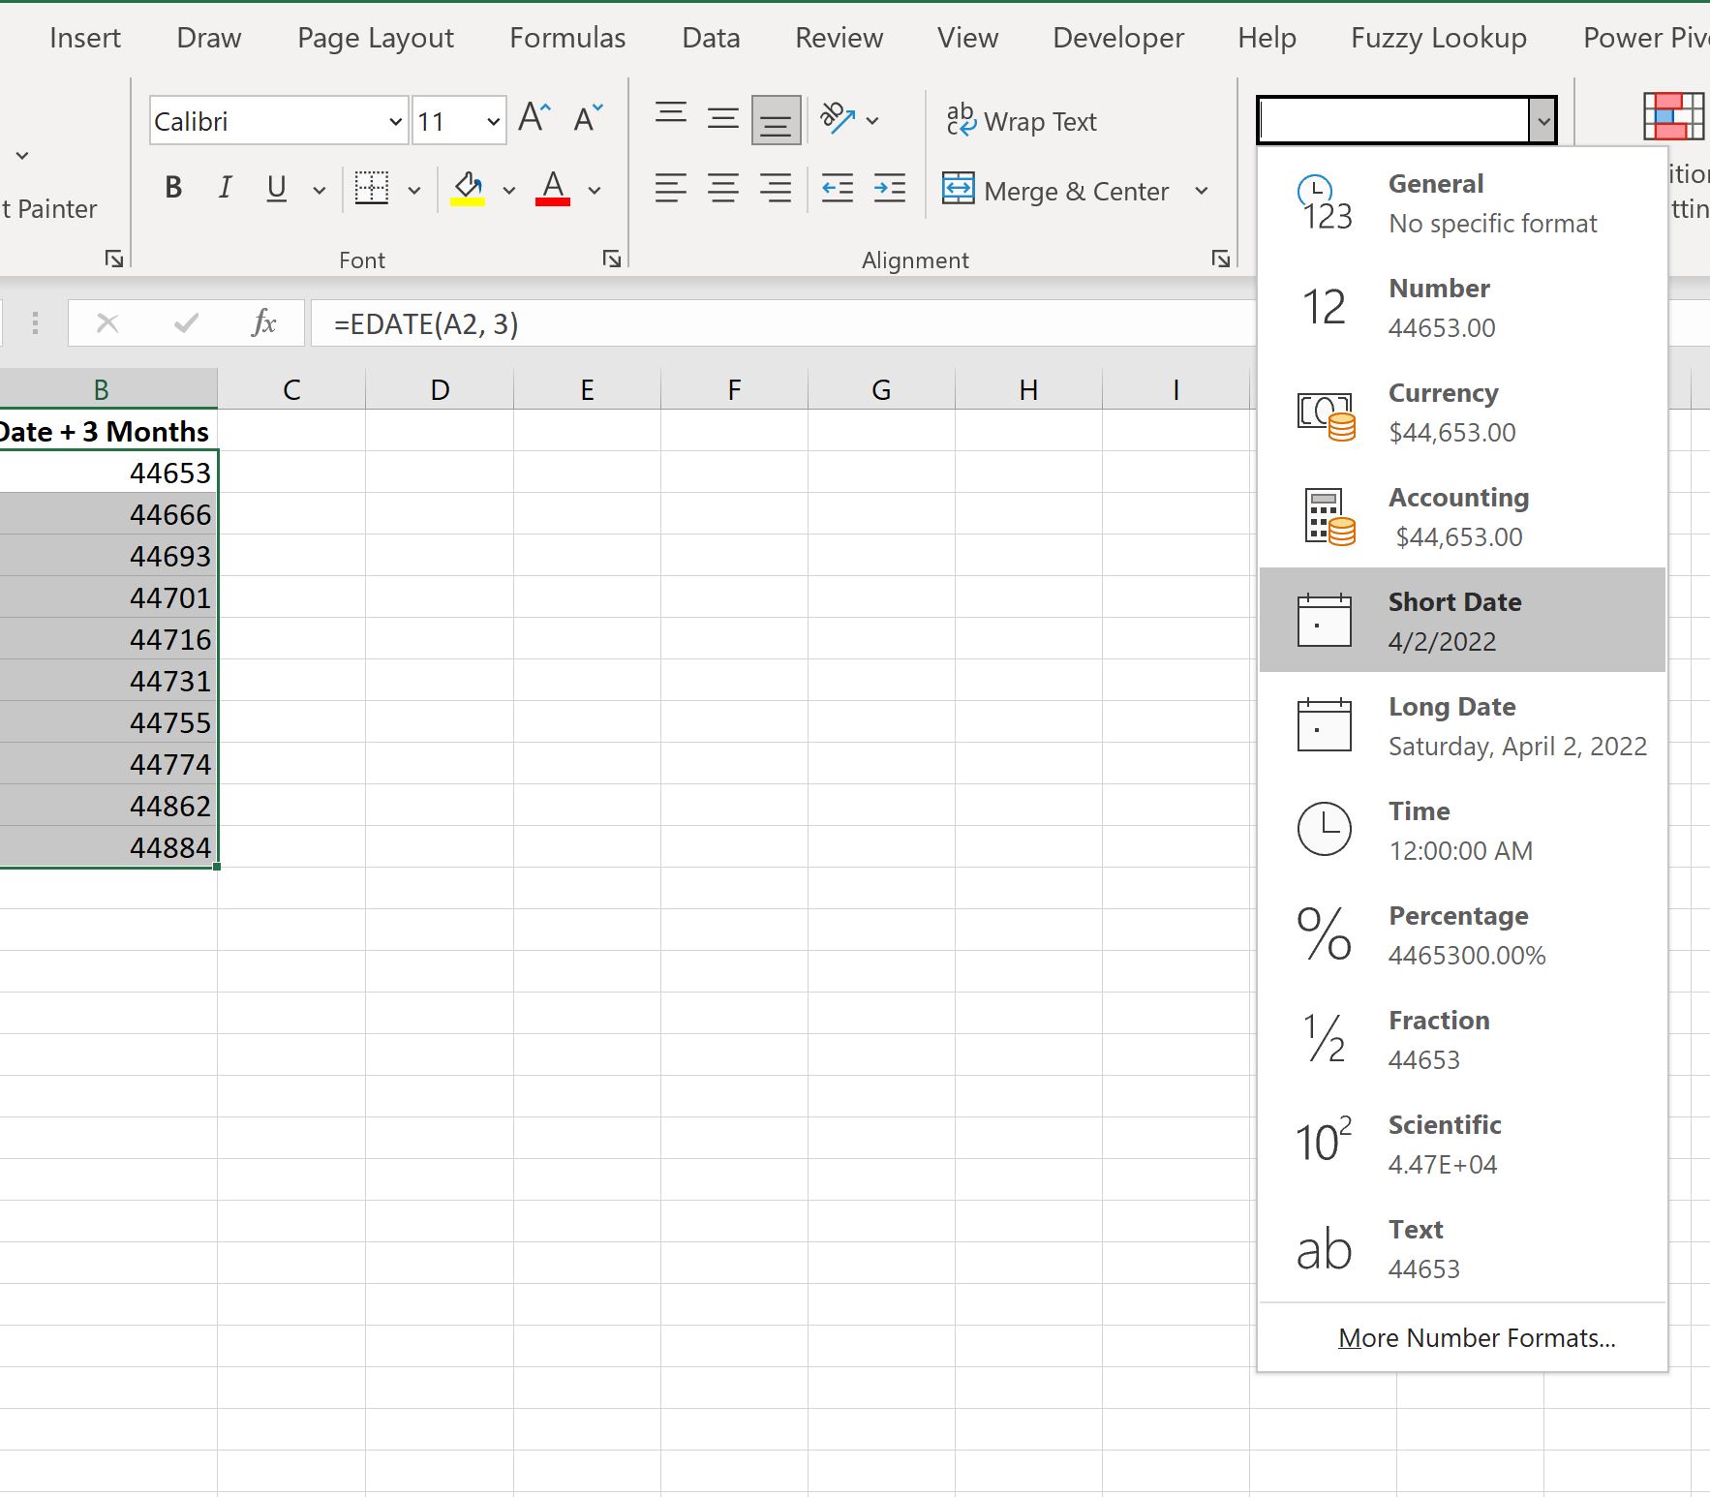This screenshot has height=1497, width=1710.
Task: Toggle Middle Align vertical alignment
Action: 721,118
